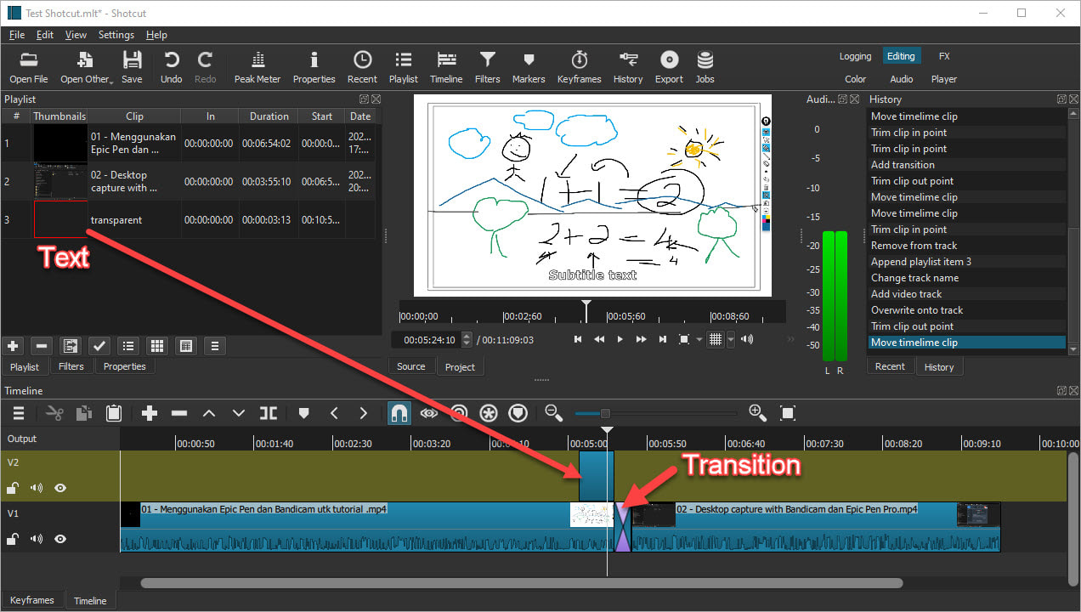The image size is (1081, 612).
Task: Open the View menu
Action: tap(76, 35)
